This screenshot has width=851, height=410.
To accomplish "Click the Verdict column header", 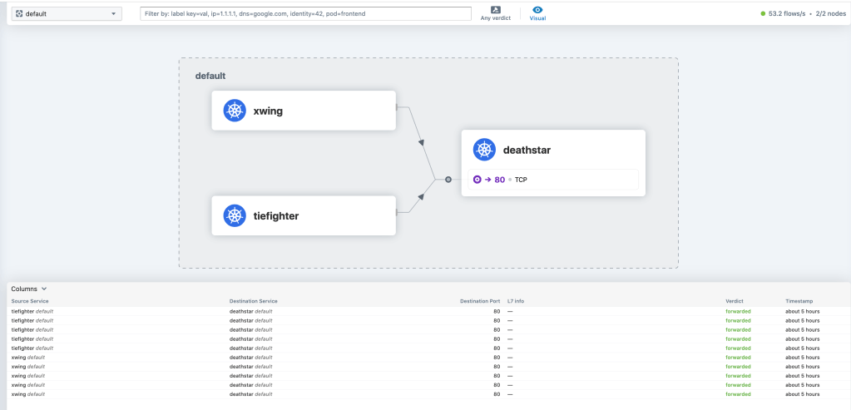I will [735, 300].
